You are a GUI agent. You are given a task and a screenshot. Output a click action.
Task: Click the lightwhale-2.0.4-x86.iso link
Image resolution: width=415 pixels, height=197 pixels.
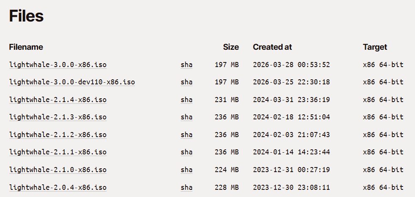click(58, 187)
